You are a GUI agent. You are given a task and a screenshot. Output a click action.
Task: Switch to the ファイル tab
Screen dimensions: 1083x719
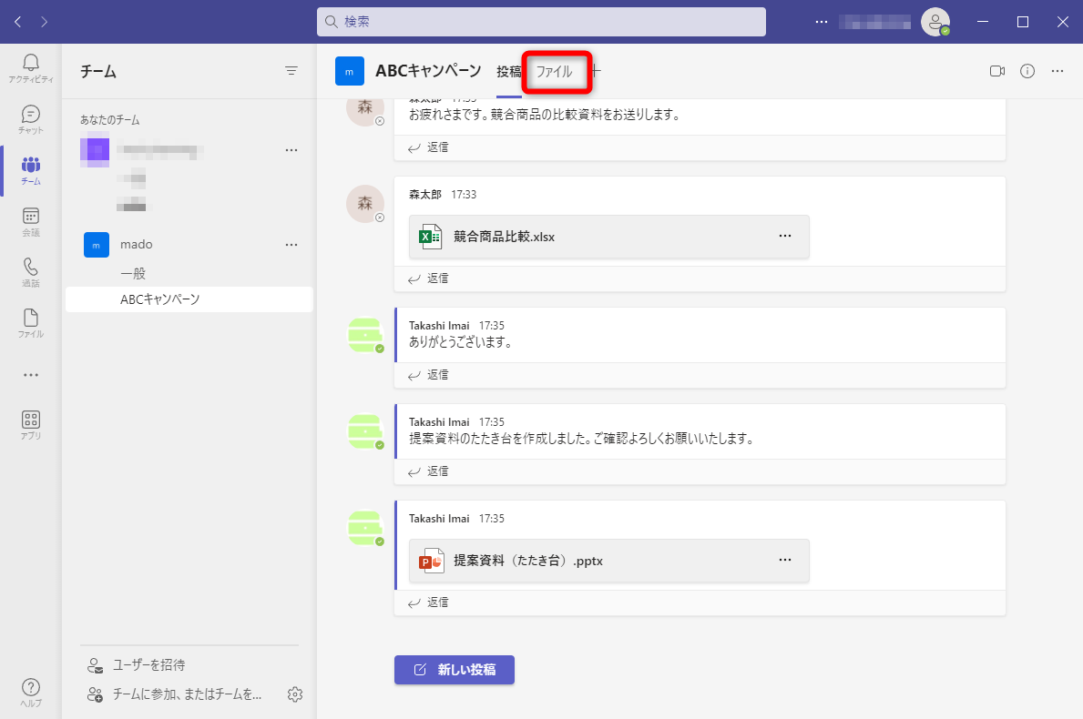pos(557,70)
